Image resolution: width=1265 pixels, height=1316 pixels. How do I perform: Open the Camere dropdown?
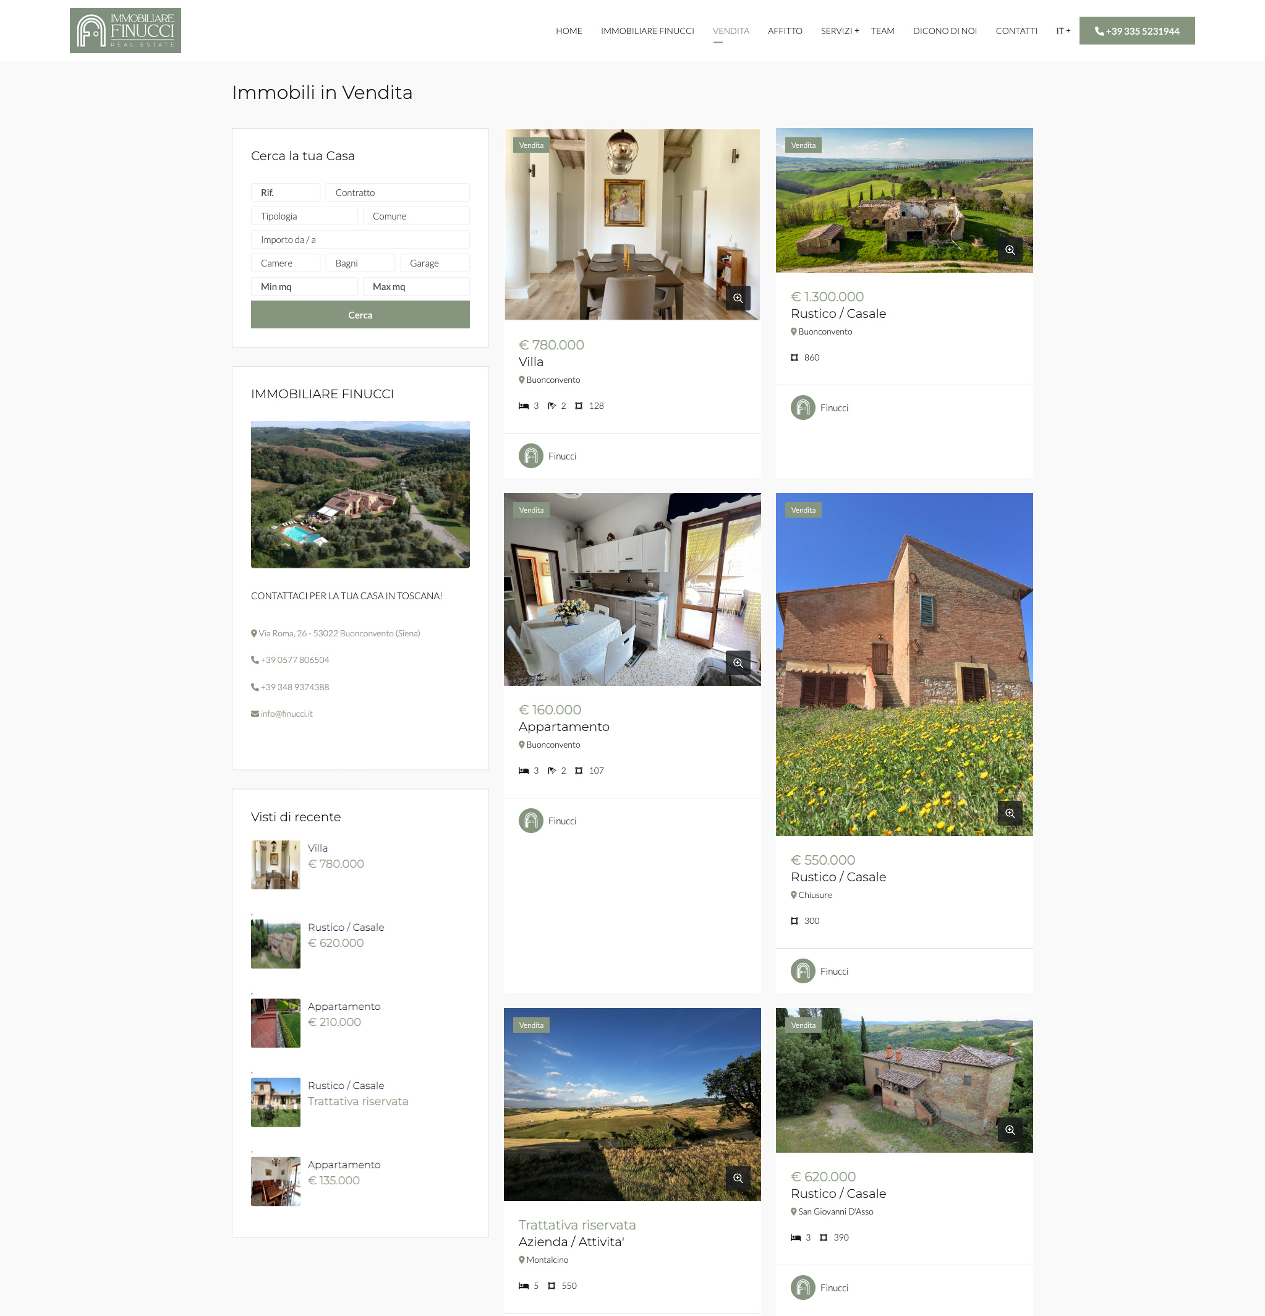click(286, 263)
